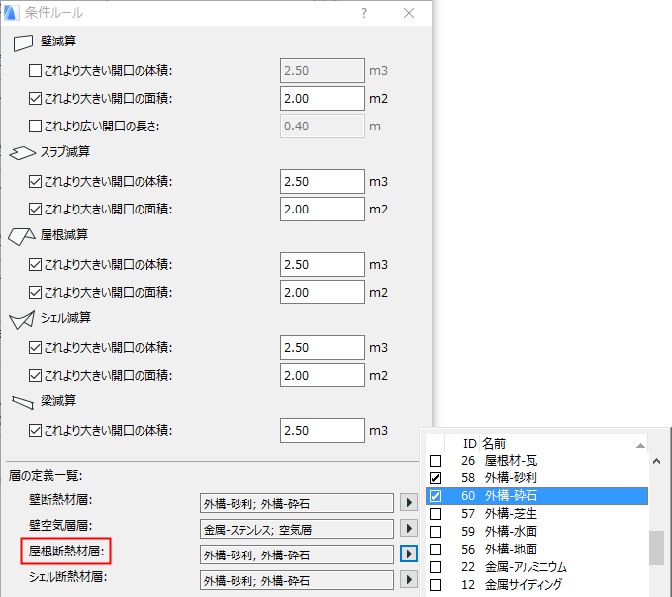
Task: Click the シェル断熱材層 materials field
Action: (297, 580)
